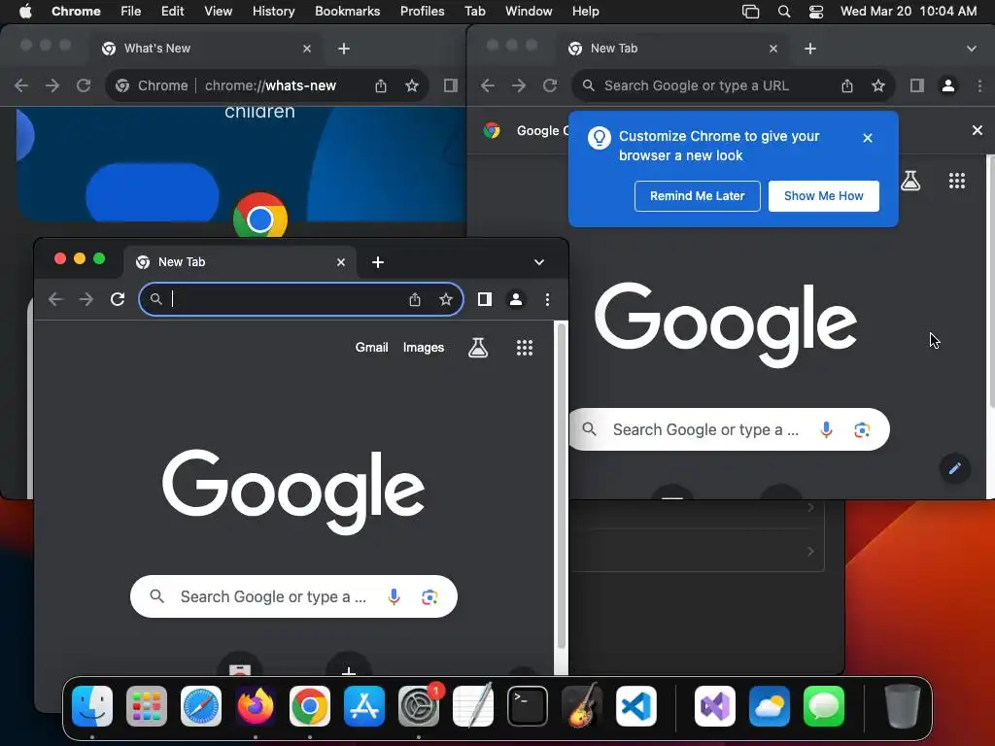This screenshot has height=746, width=995.
Task: Bookmark the tab with the front window's star
Action: 445,299
